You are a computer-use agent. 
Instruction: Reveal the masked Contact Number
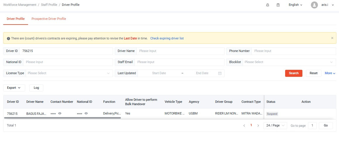pos(60,113)
